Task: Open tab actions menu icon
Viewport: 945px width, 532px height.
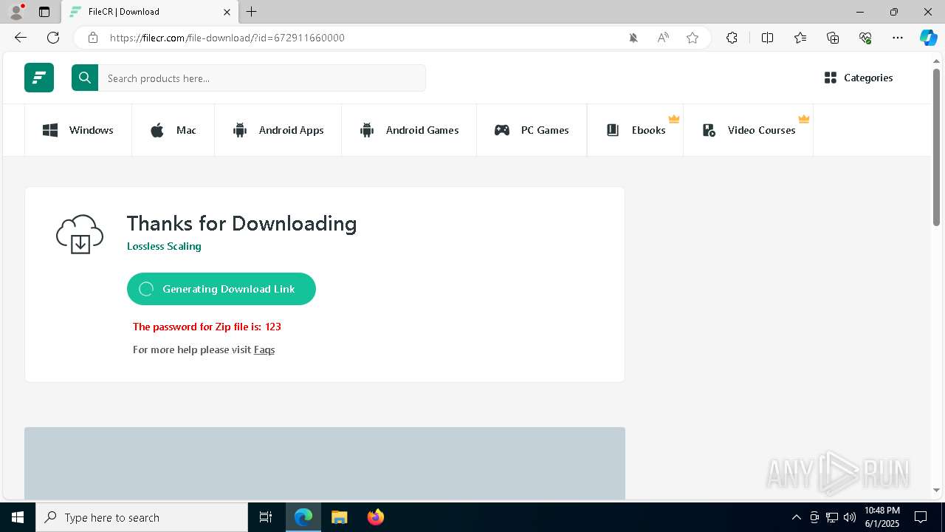Action: pos(44,12)
